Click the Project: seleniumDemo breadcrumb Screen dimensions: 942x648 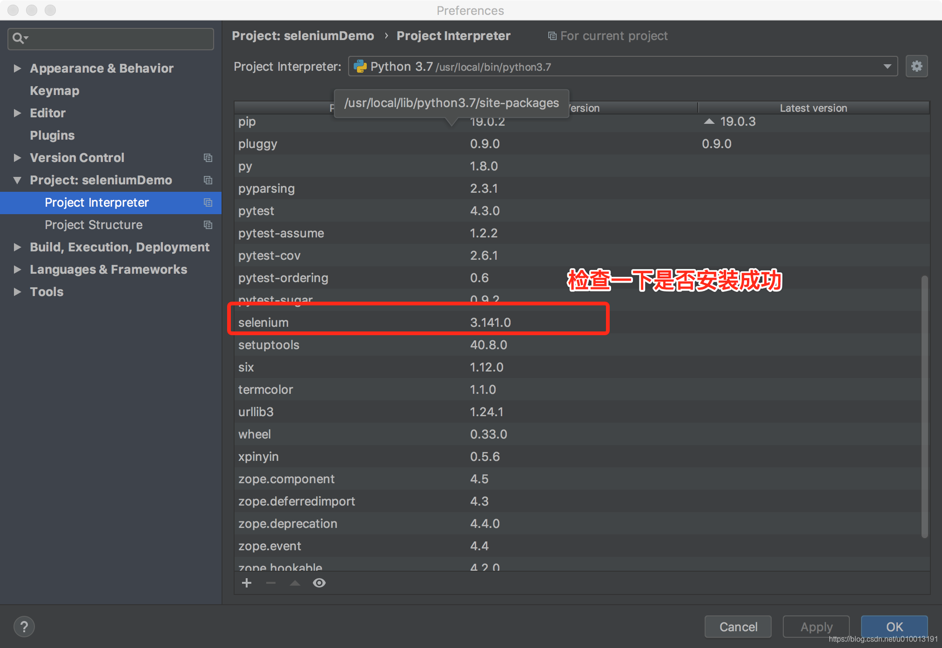pyautogui.click(x=303, y=36)
